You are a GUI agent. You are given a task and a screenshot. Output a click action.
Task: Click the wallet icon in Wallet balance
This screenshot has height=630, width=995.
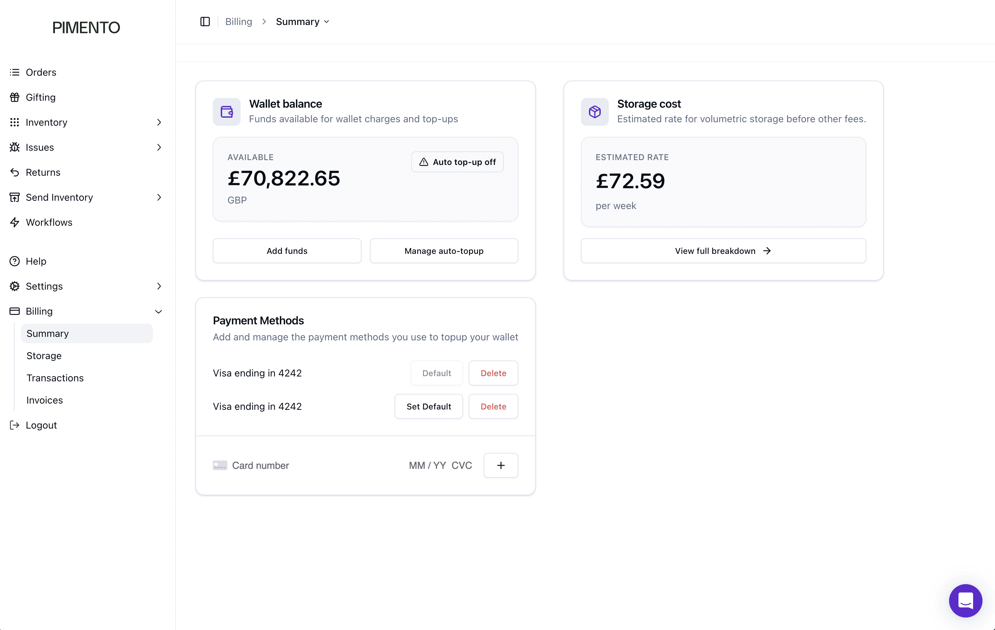point(226,111)
